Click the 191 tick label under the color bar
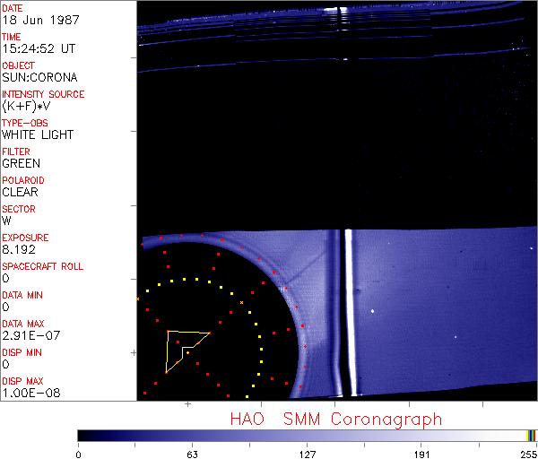Image resolution: width=538 pixels, height=459 pixels. (x=421, y=454)
